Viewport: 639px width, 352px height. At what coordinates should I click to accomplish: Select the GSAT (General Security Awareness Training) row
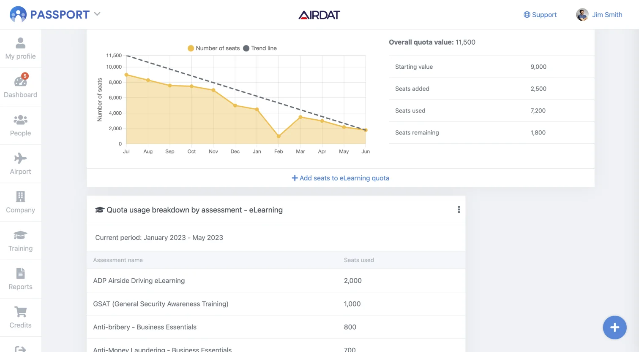[276, 304]
